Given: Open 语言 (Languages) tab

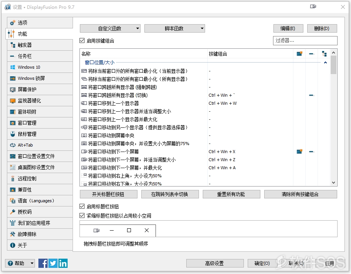Looking at the screenshot, I should click(x=40, y=201).
